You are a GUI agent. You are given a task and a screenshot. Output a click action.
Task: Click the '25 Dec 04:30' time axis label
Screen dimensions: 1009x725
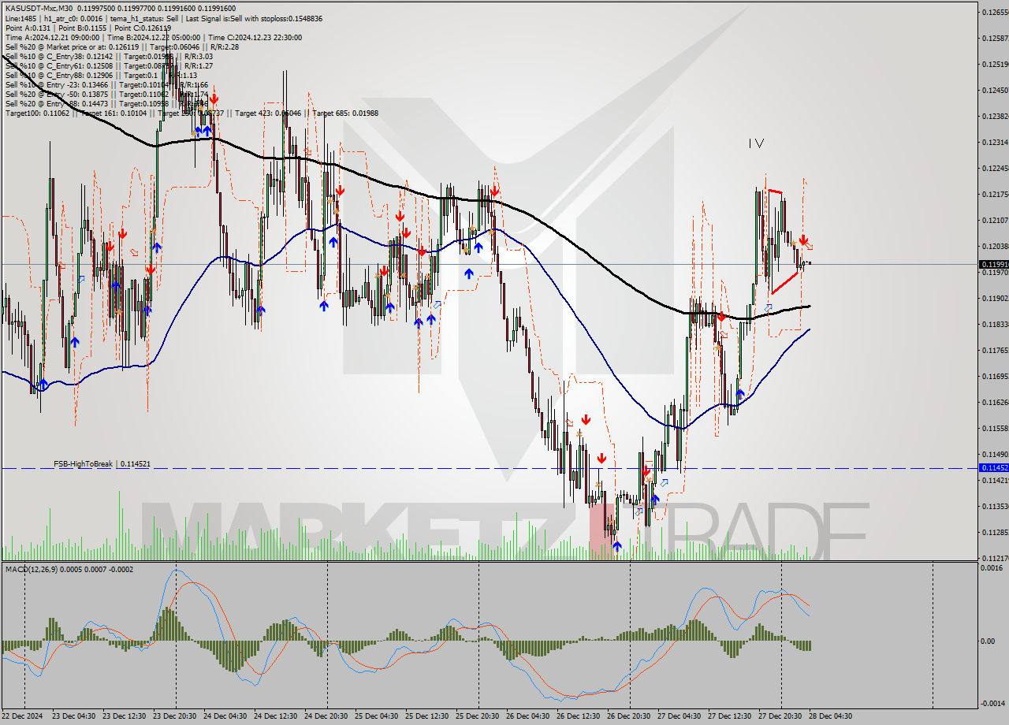pyautogui.click(x=377, y=716)
